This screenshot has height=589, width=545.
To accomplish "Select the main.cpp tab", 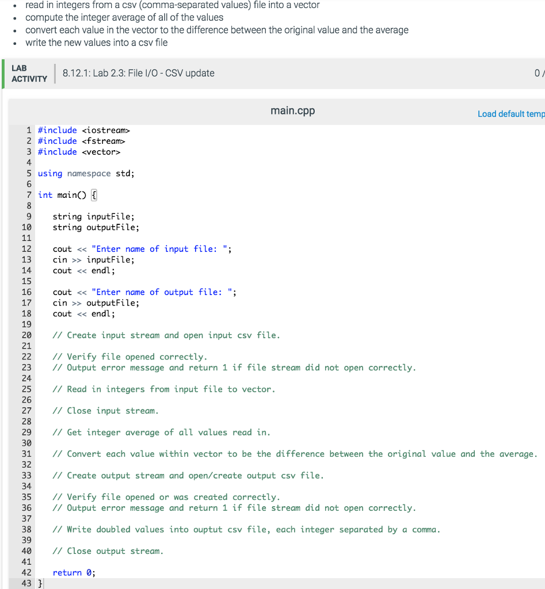I will coord(292,110).
